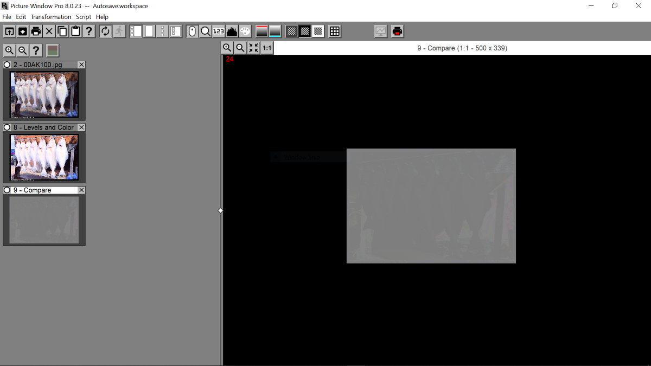Viewport: 651px width, 366px height.
Task: Click the 1:1 zoom button
Action: click(x=267, y=48)
